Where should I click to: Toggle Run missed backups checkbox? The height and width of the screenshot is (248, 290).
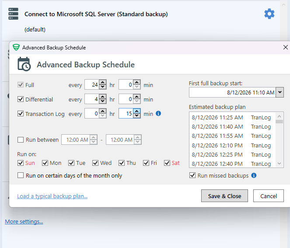point(192,175)
